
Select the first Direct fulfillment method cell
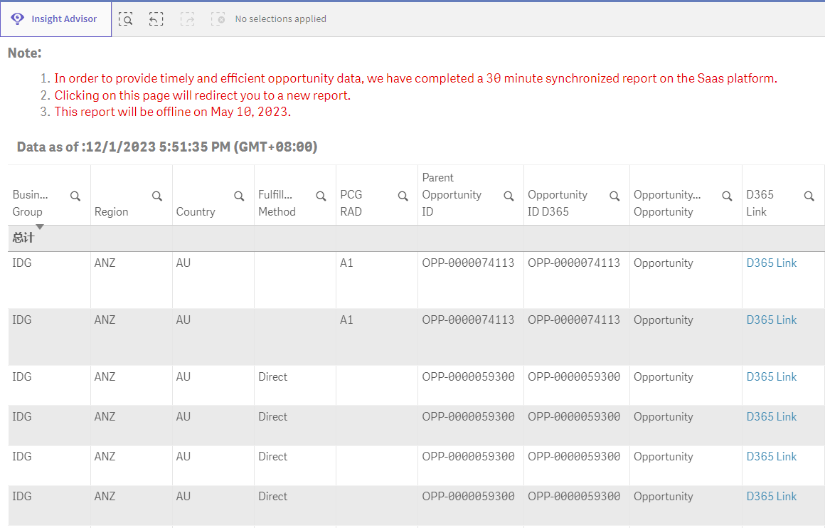click(273, 377)
